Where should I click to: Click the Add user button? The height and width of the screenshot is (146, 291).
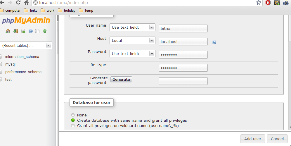pyautogui.click(x=252, y=139)
